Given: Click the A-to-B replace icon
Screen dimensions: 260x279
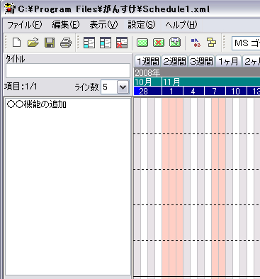Looking at the screenshot, I should point(196,43).
